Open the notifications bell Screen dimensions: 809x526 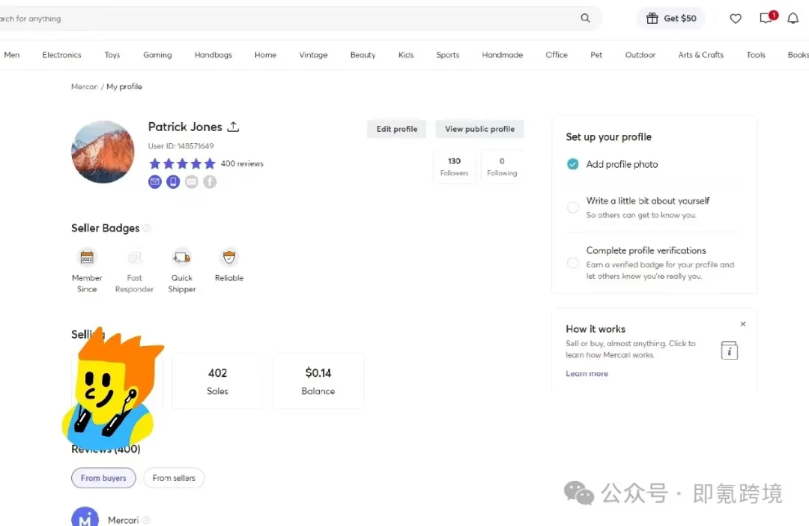(x=793, y=19)
